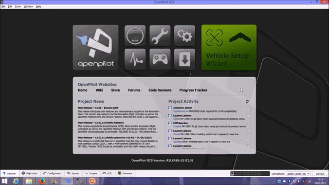Click the 'Cliff Geerdes' activity name
329x185 pixels.
[180, 123]
